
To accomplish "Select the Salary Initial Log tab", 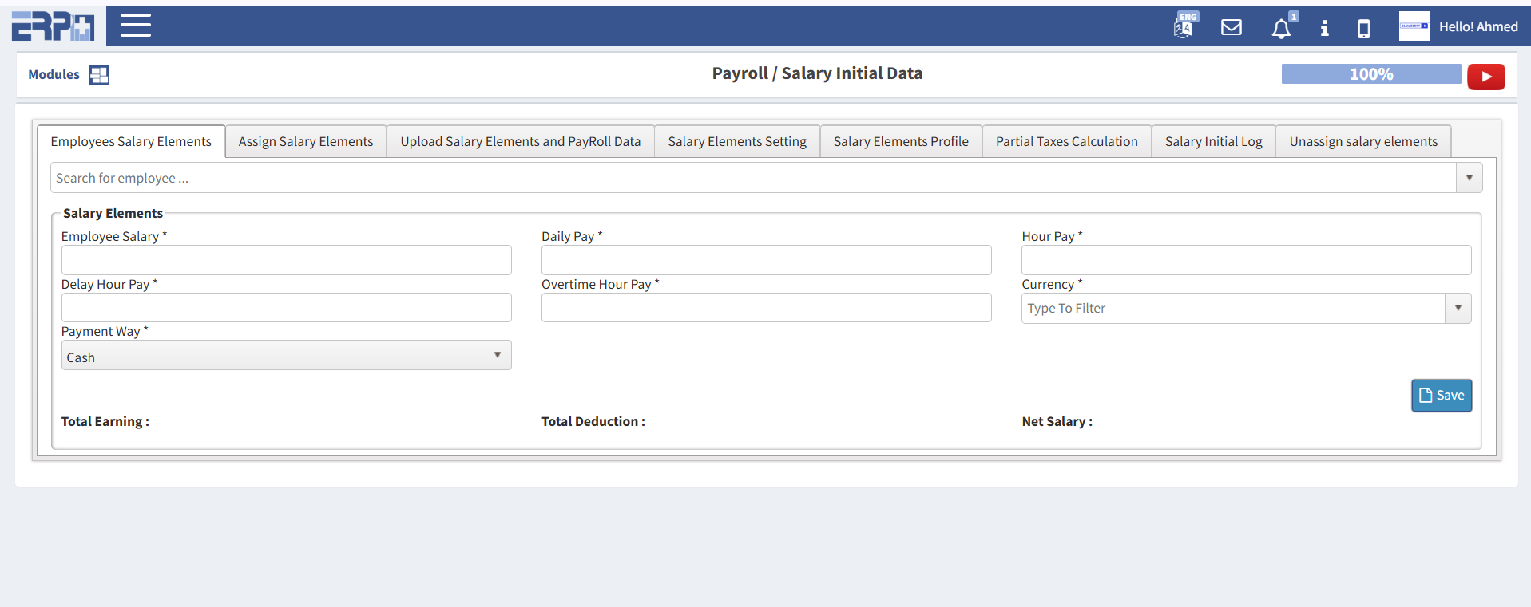I will [1213, 141].
